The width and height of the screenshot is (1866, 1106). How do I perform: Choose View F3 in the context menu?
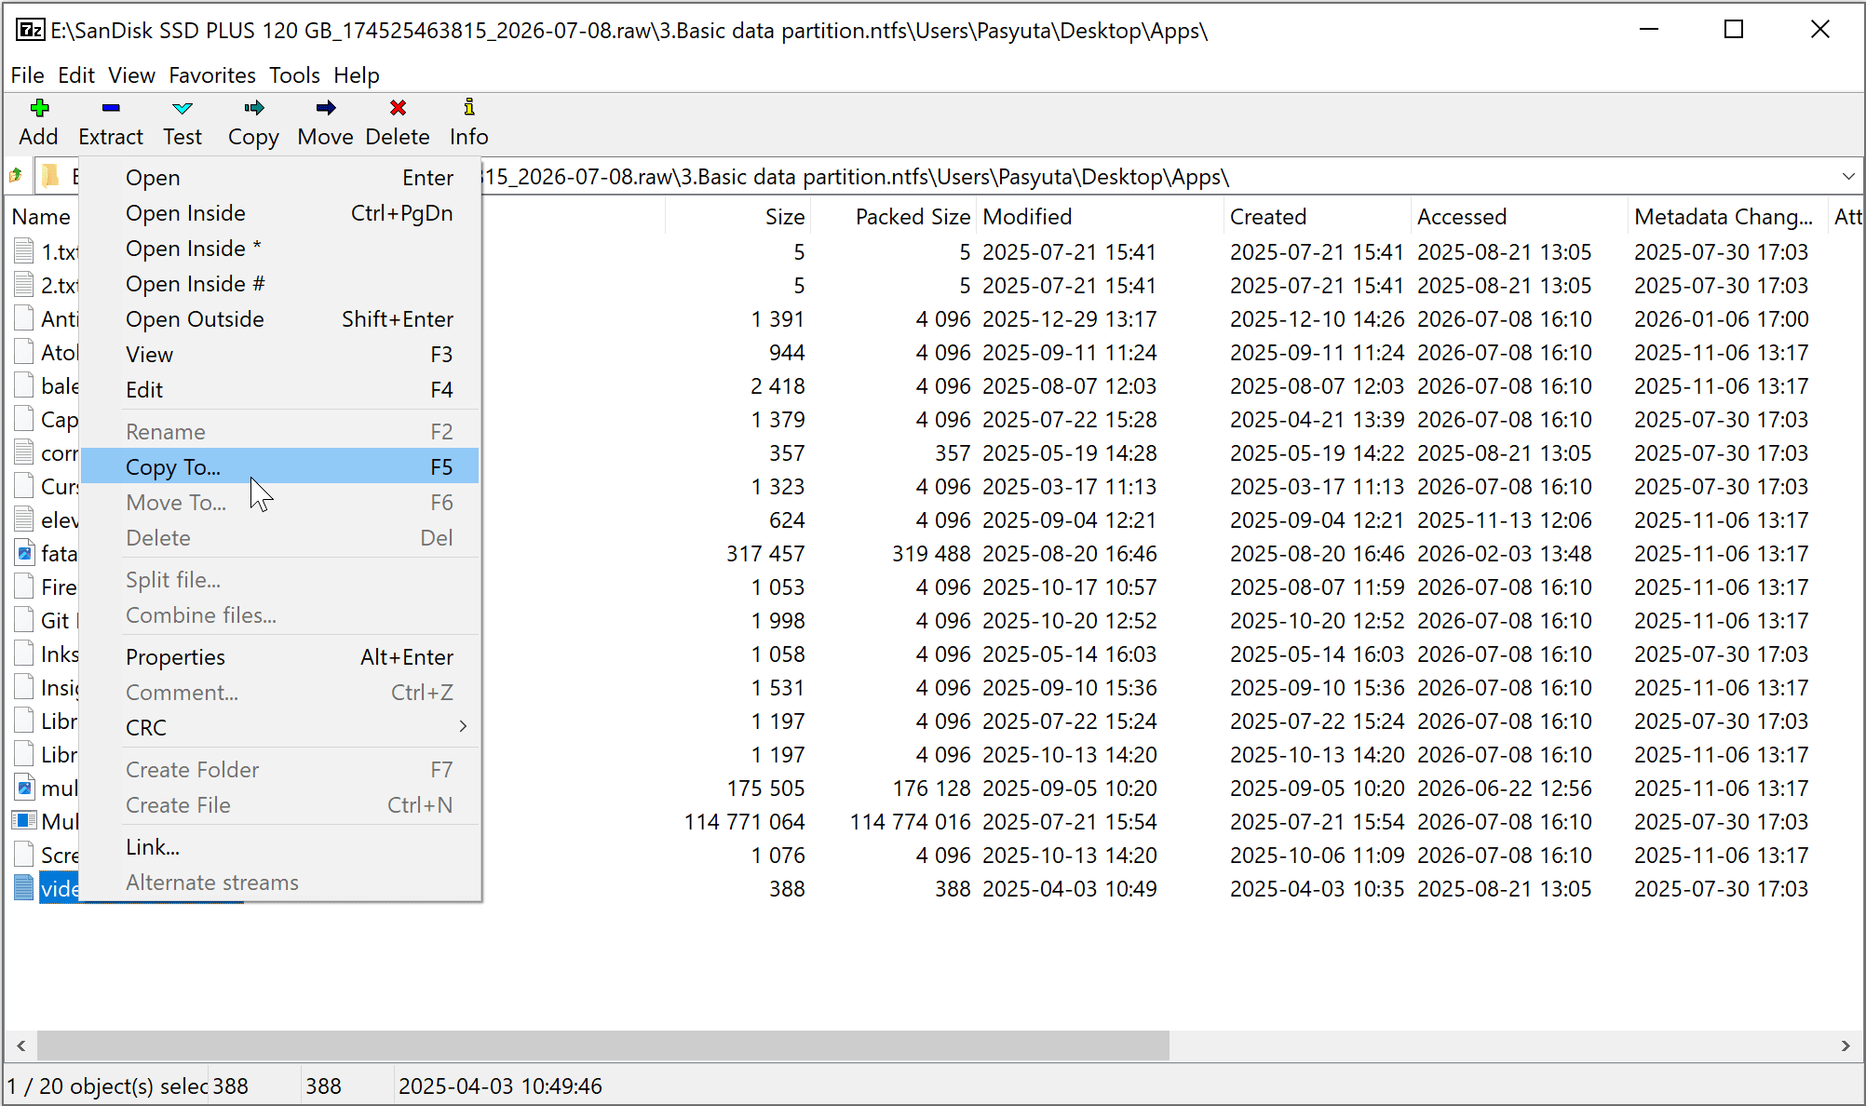point(279,354)
